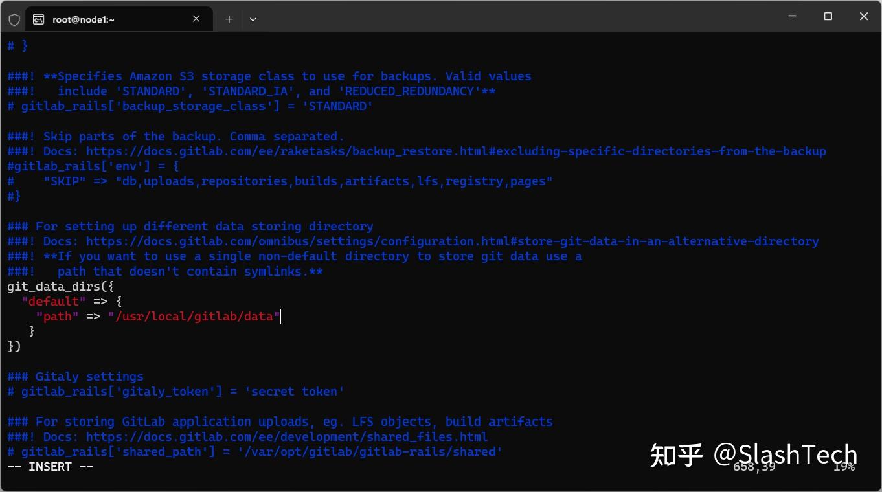The image size is (882, 492).
Task: Click the maximize window icon
Action: click(x=828, y=16)
